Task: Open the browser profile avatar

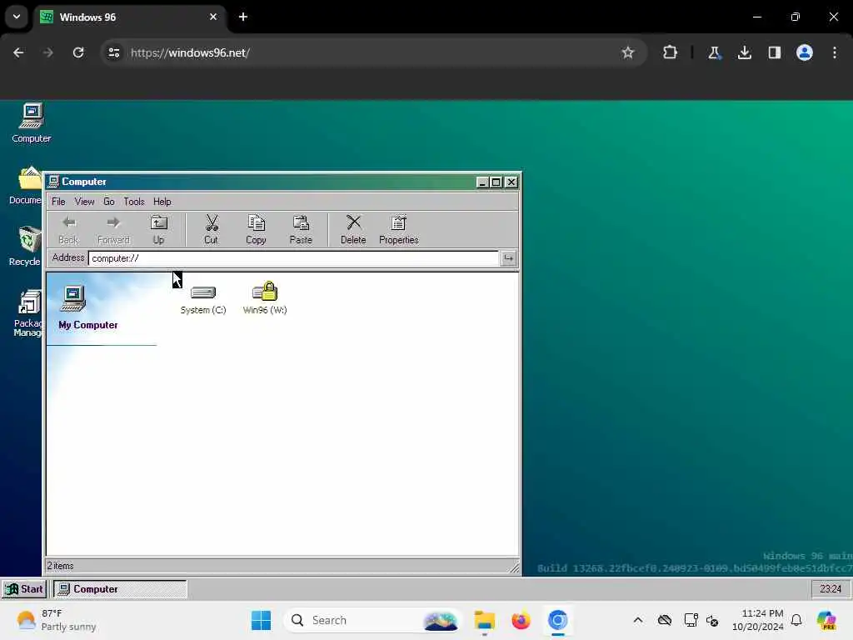Action: (805, 52)
